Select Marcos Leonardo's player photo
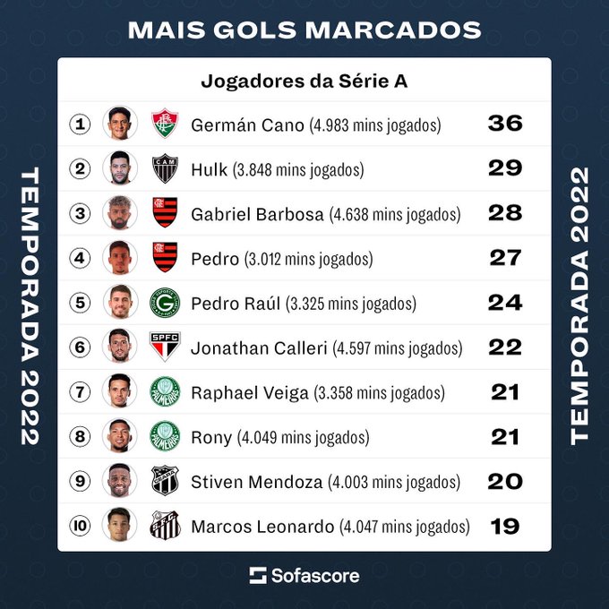The height and width of the screenshot is (609, 609). [120, 525]
